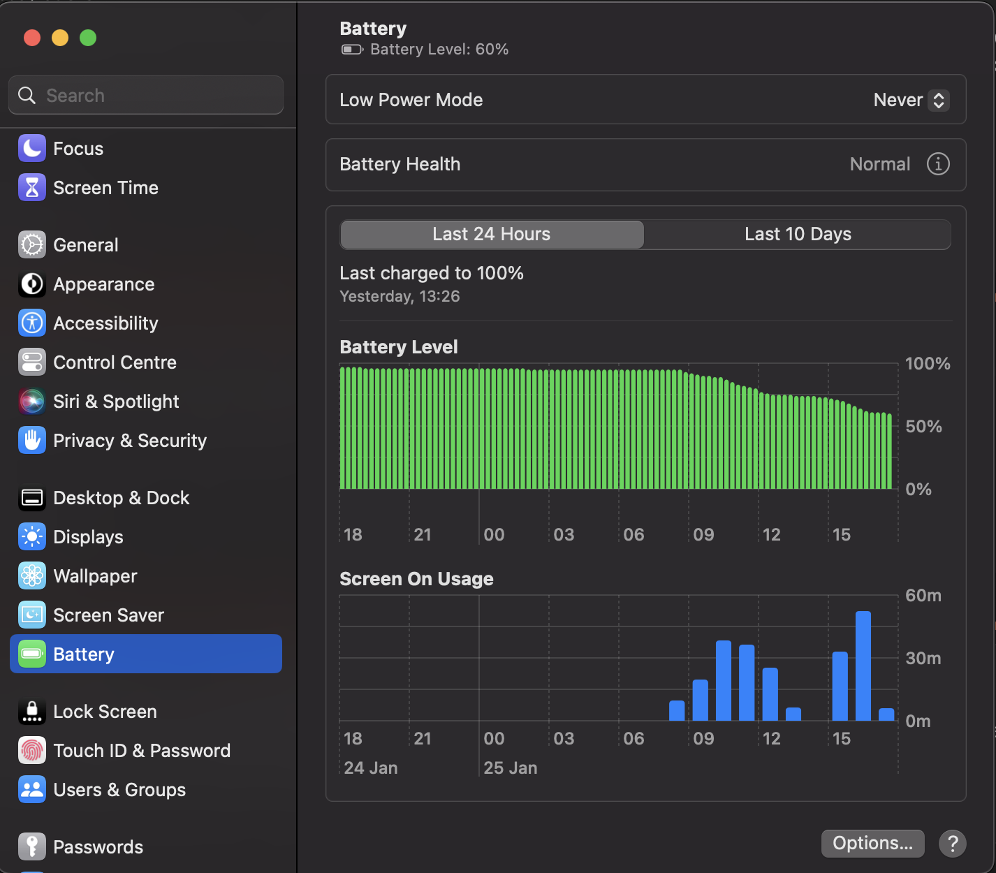
Task: Open the Lock Screen icon
Action: 32,712
